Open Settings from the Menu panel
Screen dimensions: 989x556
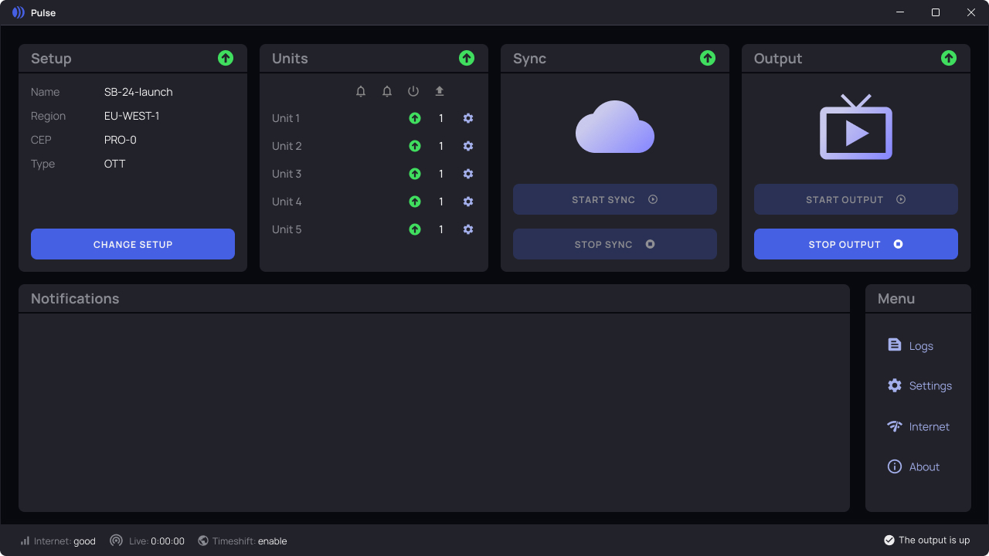(919, 385)
